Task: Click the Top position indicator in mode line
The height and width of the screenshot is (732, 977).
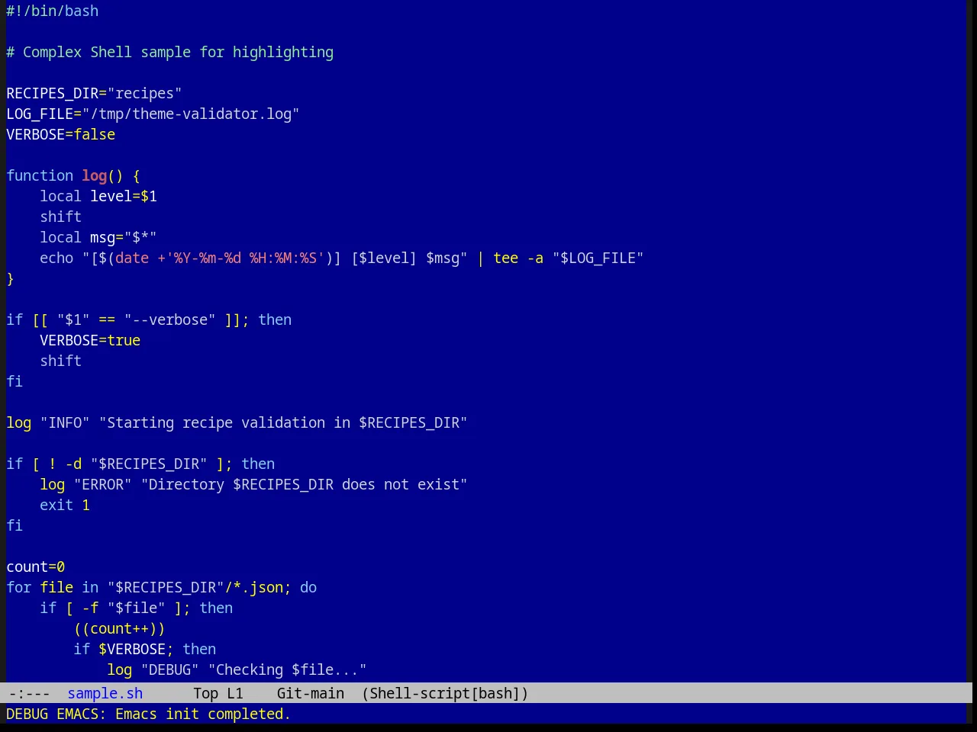Action: pos(205,693)
